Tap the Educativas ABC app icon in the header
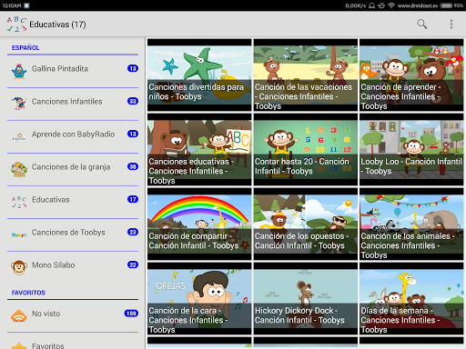Screen dimensions: 466x349 [x=16, y=25]
